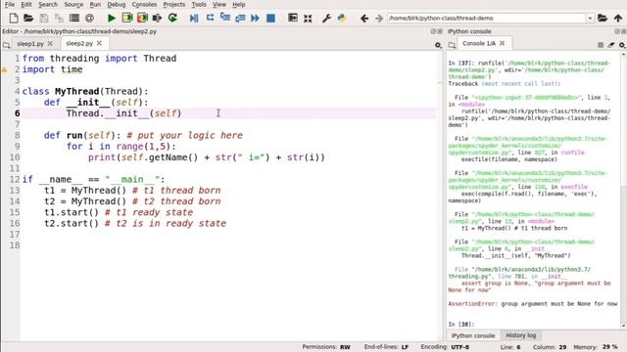Switch to IPython console bottom tab
The image size is (627, 352).
pyautogui.click(x=473, y=335)
